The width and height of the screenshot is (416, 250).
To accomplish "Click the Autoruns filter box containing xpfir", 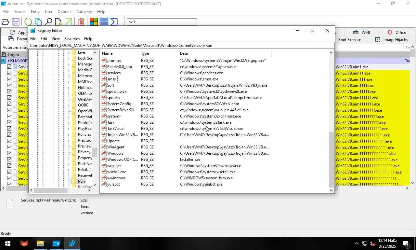I will (x=162, y=22).
